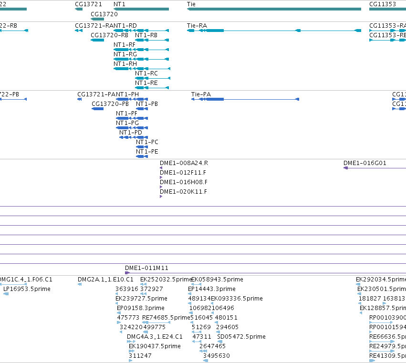Select EST EK292034.5prime
406x363 pixels.
[x=358, y=284]
